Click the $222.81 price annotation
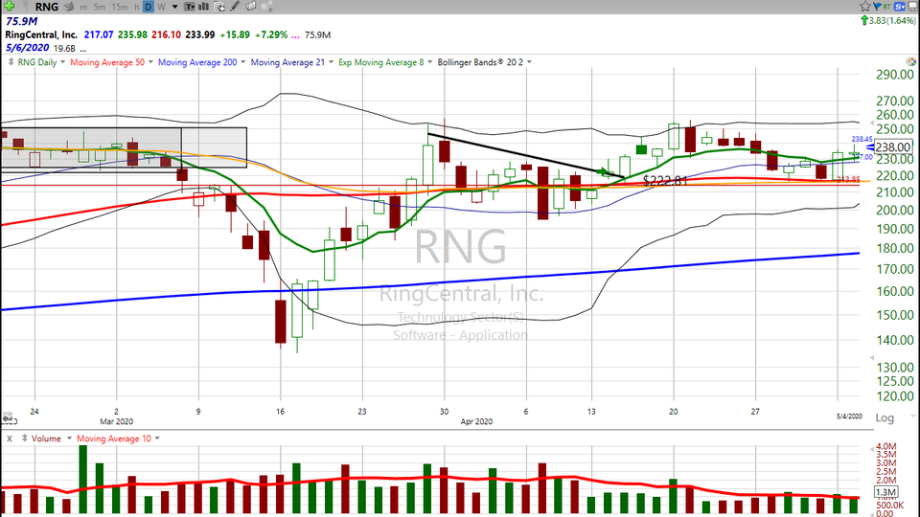This screenshot has height=517, width=920. tap(665, 180)
